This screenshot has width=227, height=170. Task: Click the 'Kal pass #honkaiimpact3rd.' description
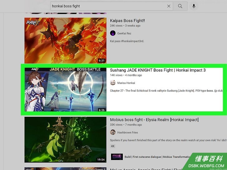point(127,41)
